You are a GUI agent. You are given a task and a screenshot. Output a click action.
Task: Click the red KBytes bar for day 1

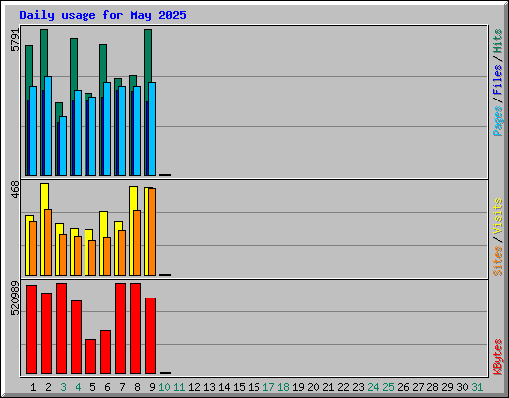31,329
